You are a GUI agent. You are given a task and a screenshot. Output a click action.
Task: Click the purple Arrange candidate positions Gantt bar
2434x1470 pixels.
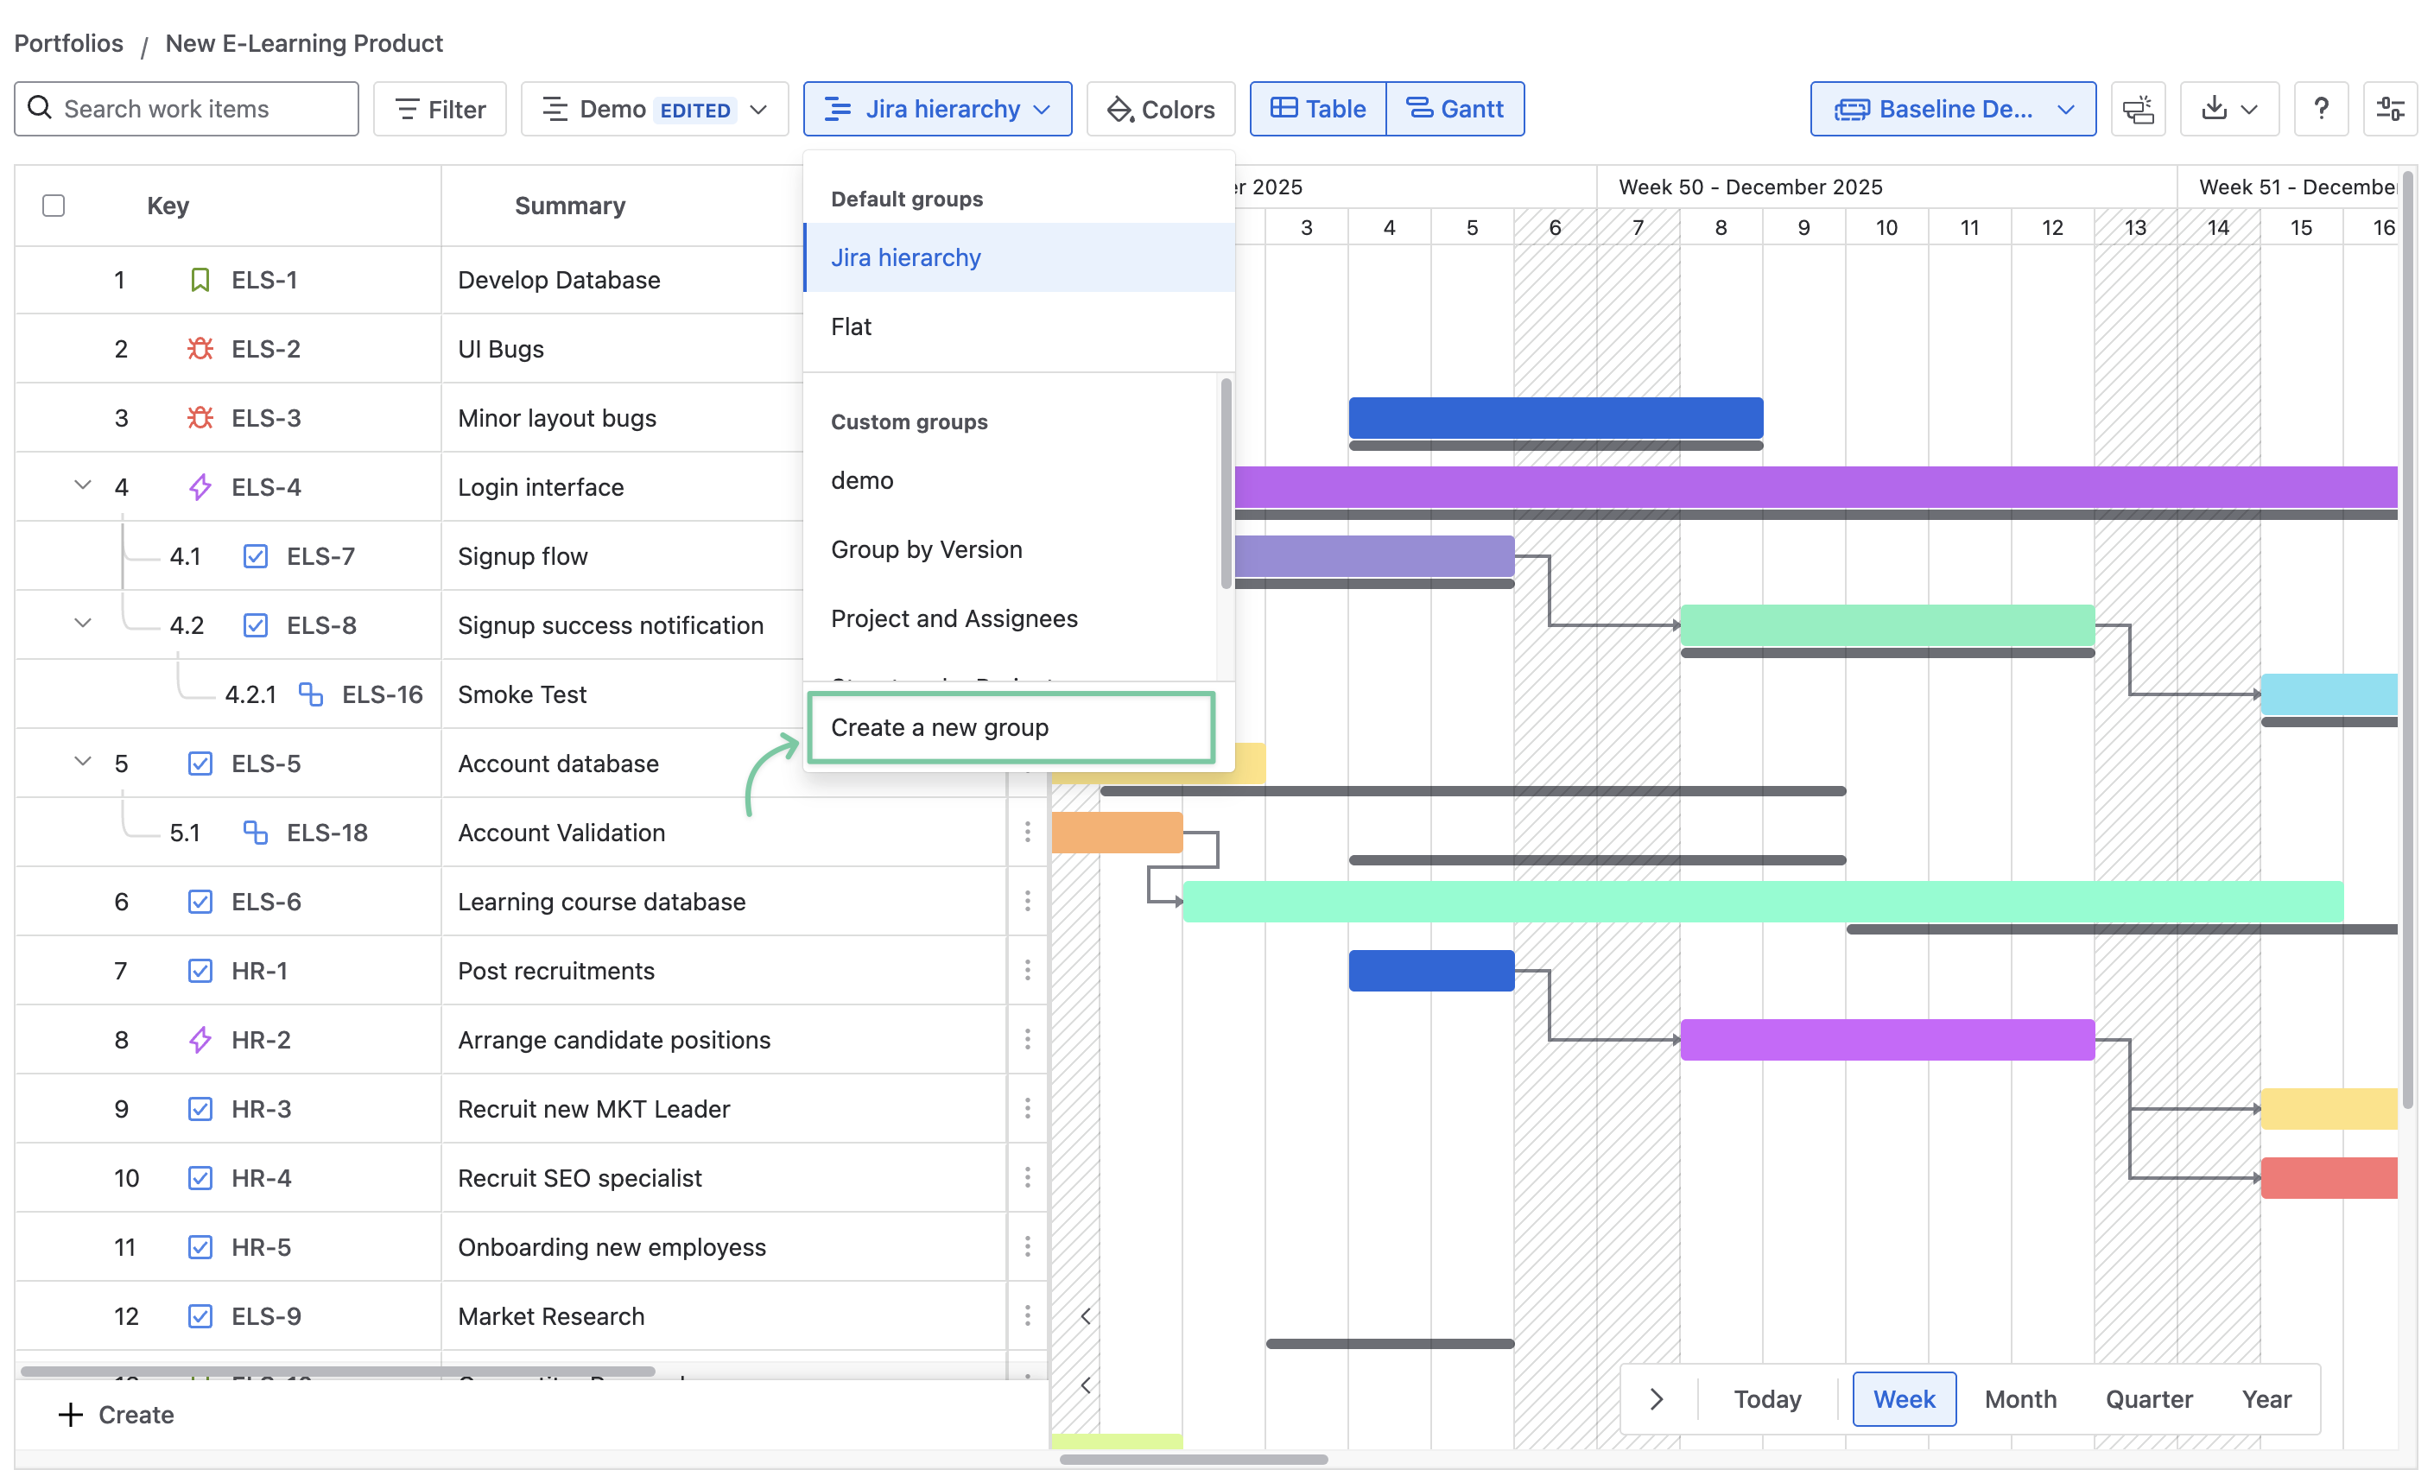[x=1886, y=1039]
